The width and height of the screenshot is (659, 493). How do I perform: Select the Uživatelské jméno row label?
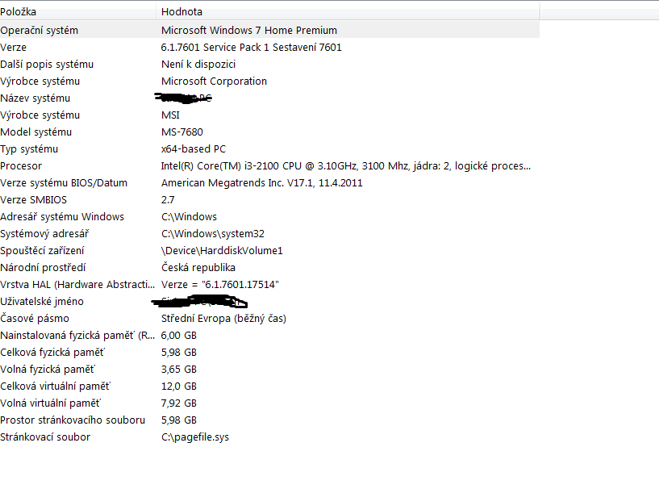click(x=42, y=302)
